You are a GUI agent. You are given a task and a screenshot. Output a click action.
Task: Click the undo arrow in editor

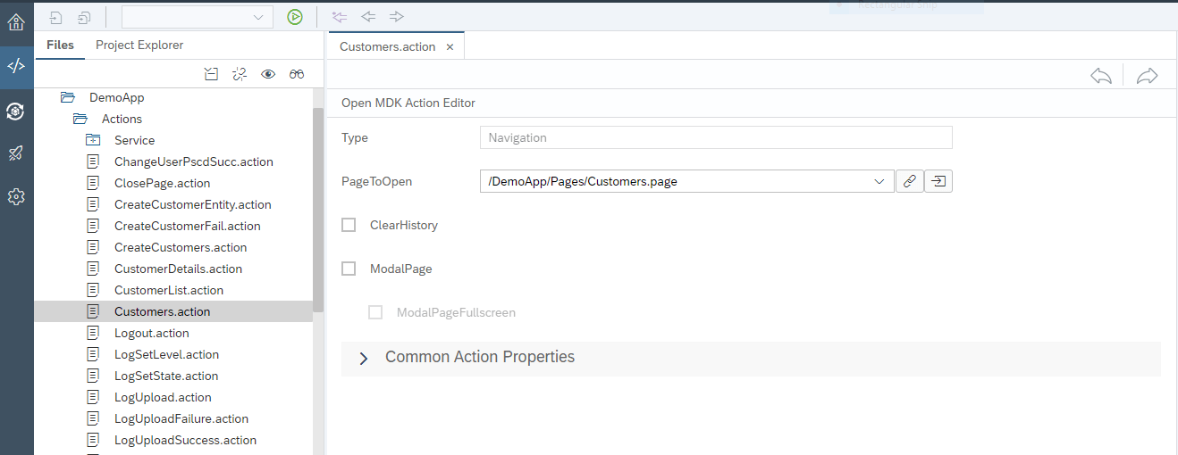1101,76
